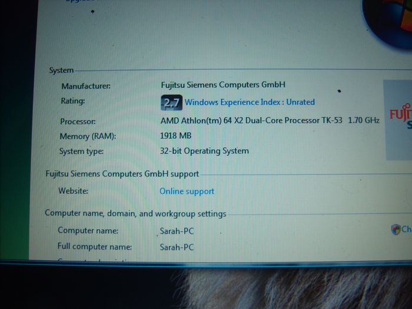Select the 'Fujitsu Siemens Computers GmbH' manufacturer value
The width and height of the screenshot is (412, 309).
(x=223, y=85)
